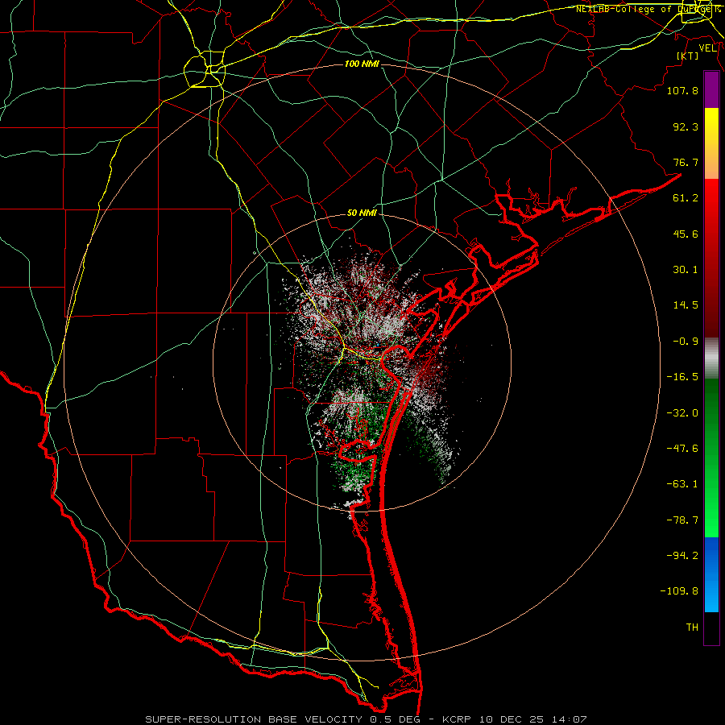Screen dimensions: 725x725
Task: Click the green segment of the color bar
Action: [711, 458]
